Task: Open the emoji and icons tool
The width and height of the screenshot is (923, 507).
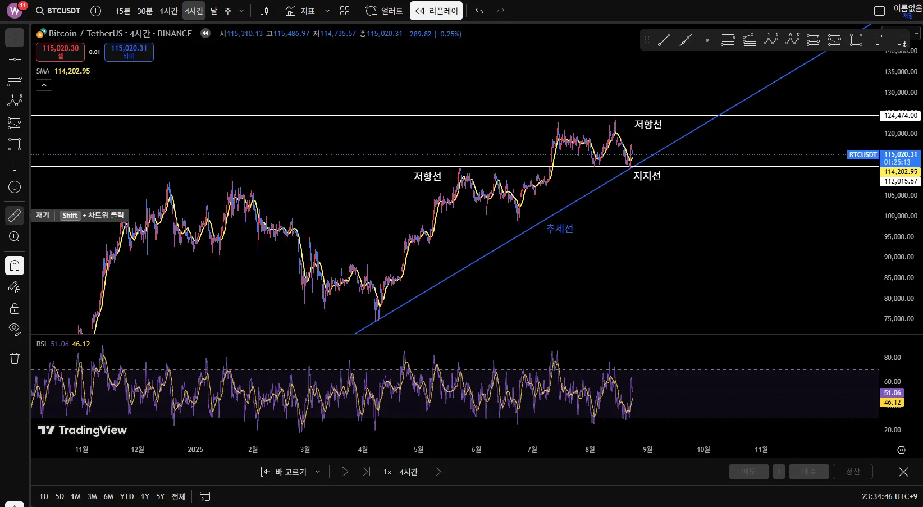Action: pos(15,187)
